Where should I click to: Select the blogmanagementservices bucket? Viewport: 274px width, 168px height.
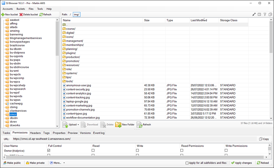(x=26, y=38)
